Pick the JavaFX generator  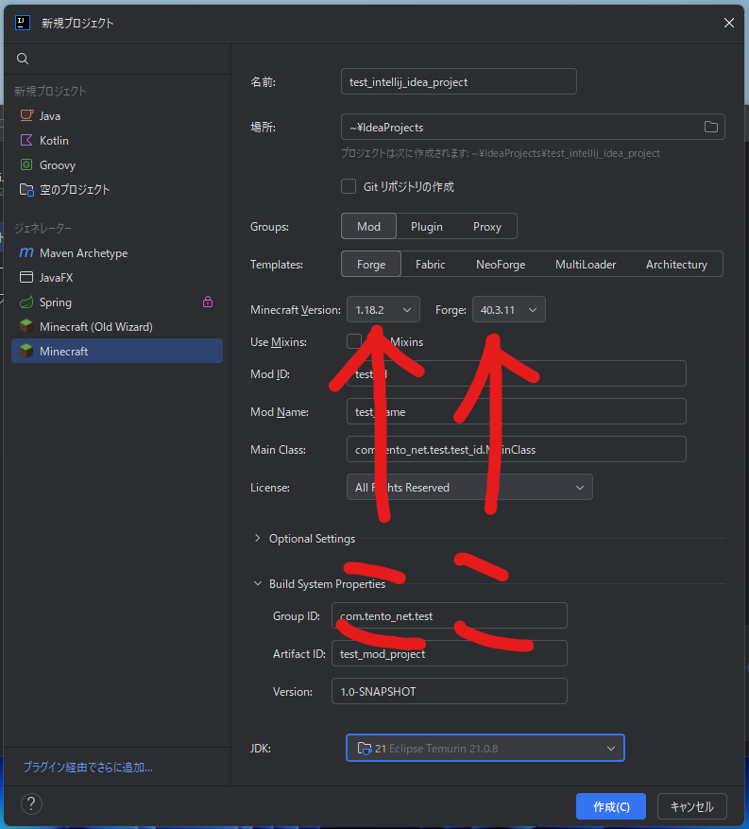point(56,278)
